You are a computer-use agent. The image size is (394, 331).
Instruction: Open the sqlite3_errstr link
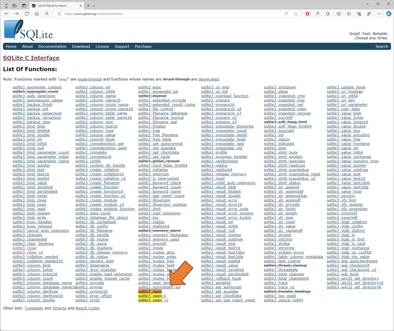click(x=88, y=300)
